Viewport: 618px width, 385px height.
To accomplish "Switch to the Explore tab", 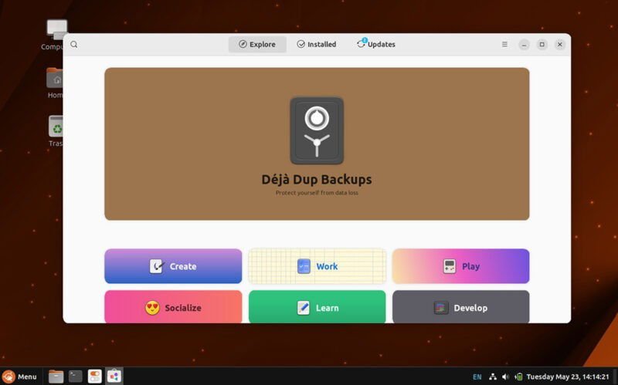I will (x=257, y=45).
